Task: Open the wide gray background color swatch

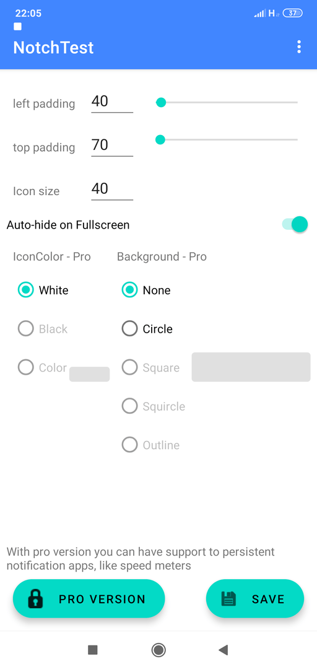Action: (x=251, y=367)
